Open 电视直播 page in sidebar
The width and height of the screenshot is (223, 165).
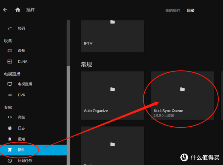pyautogui.click(x=33, y=84)
